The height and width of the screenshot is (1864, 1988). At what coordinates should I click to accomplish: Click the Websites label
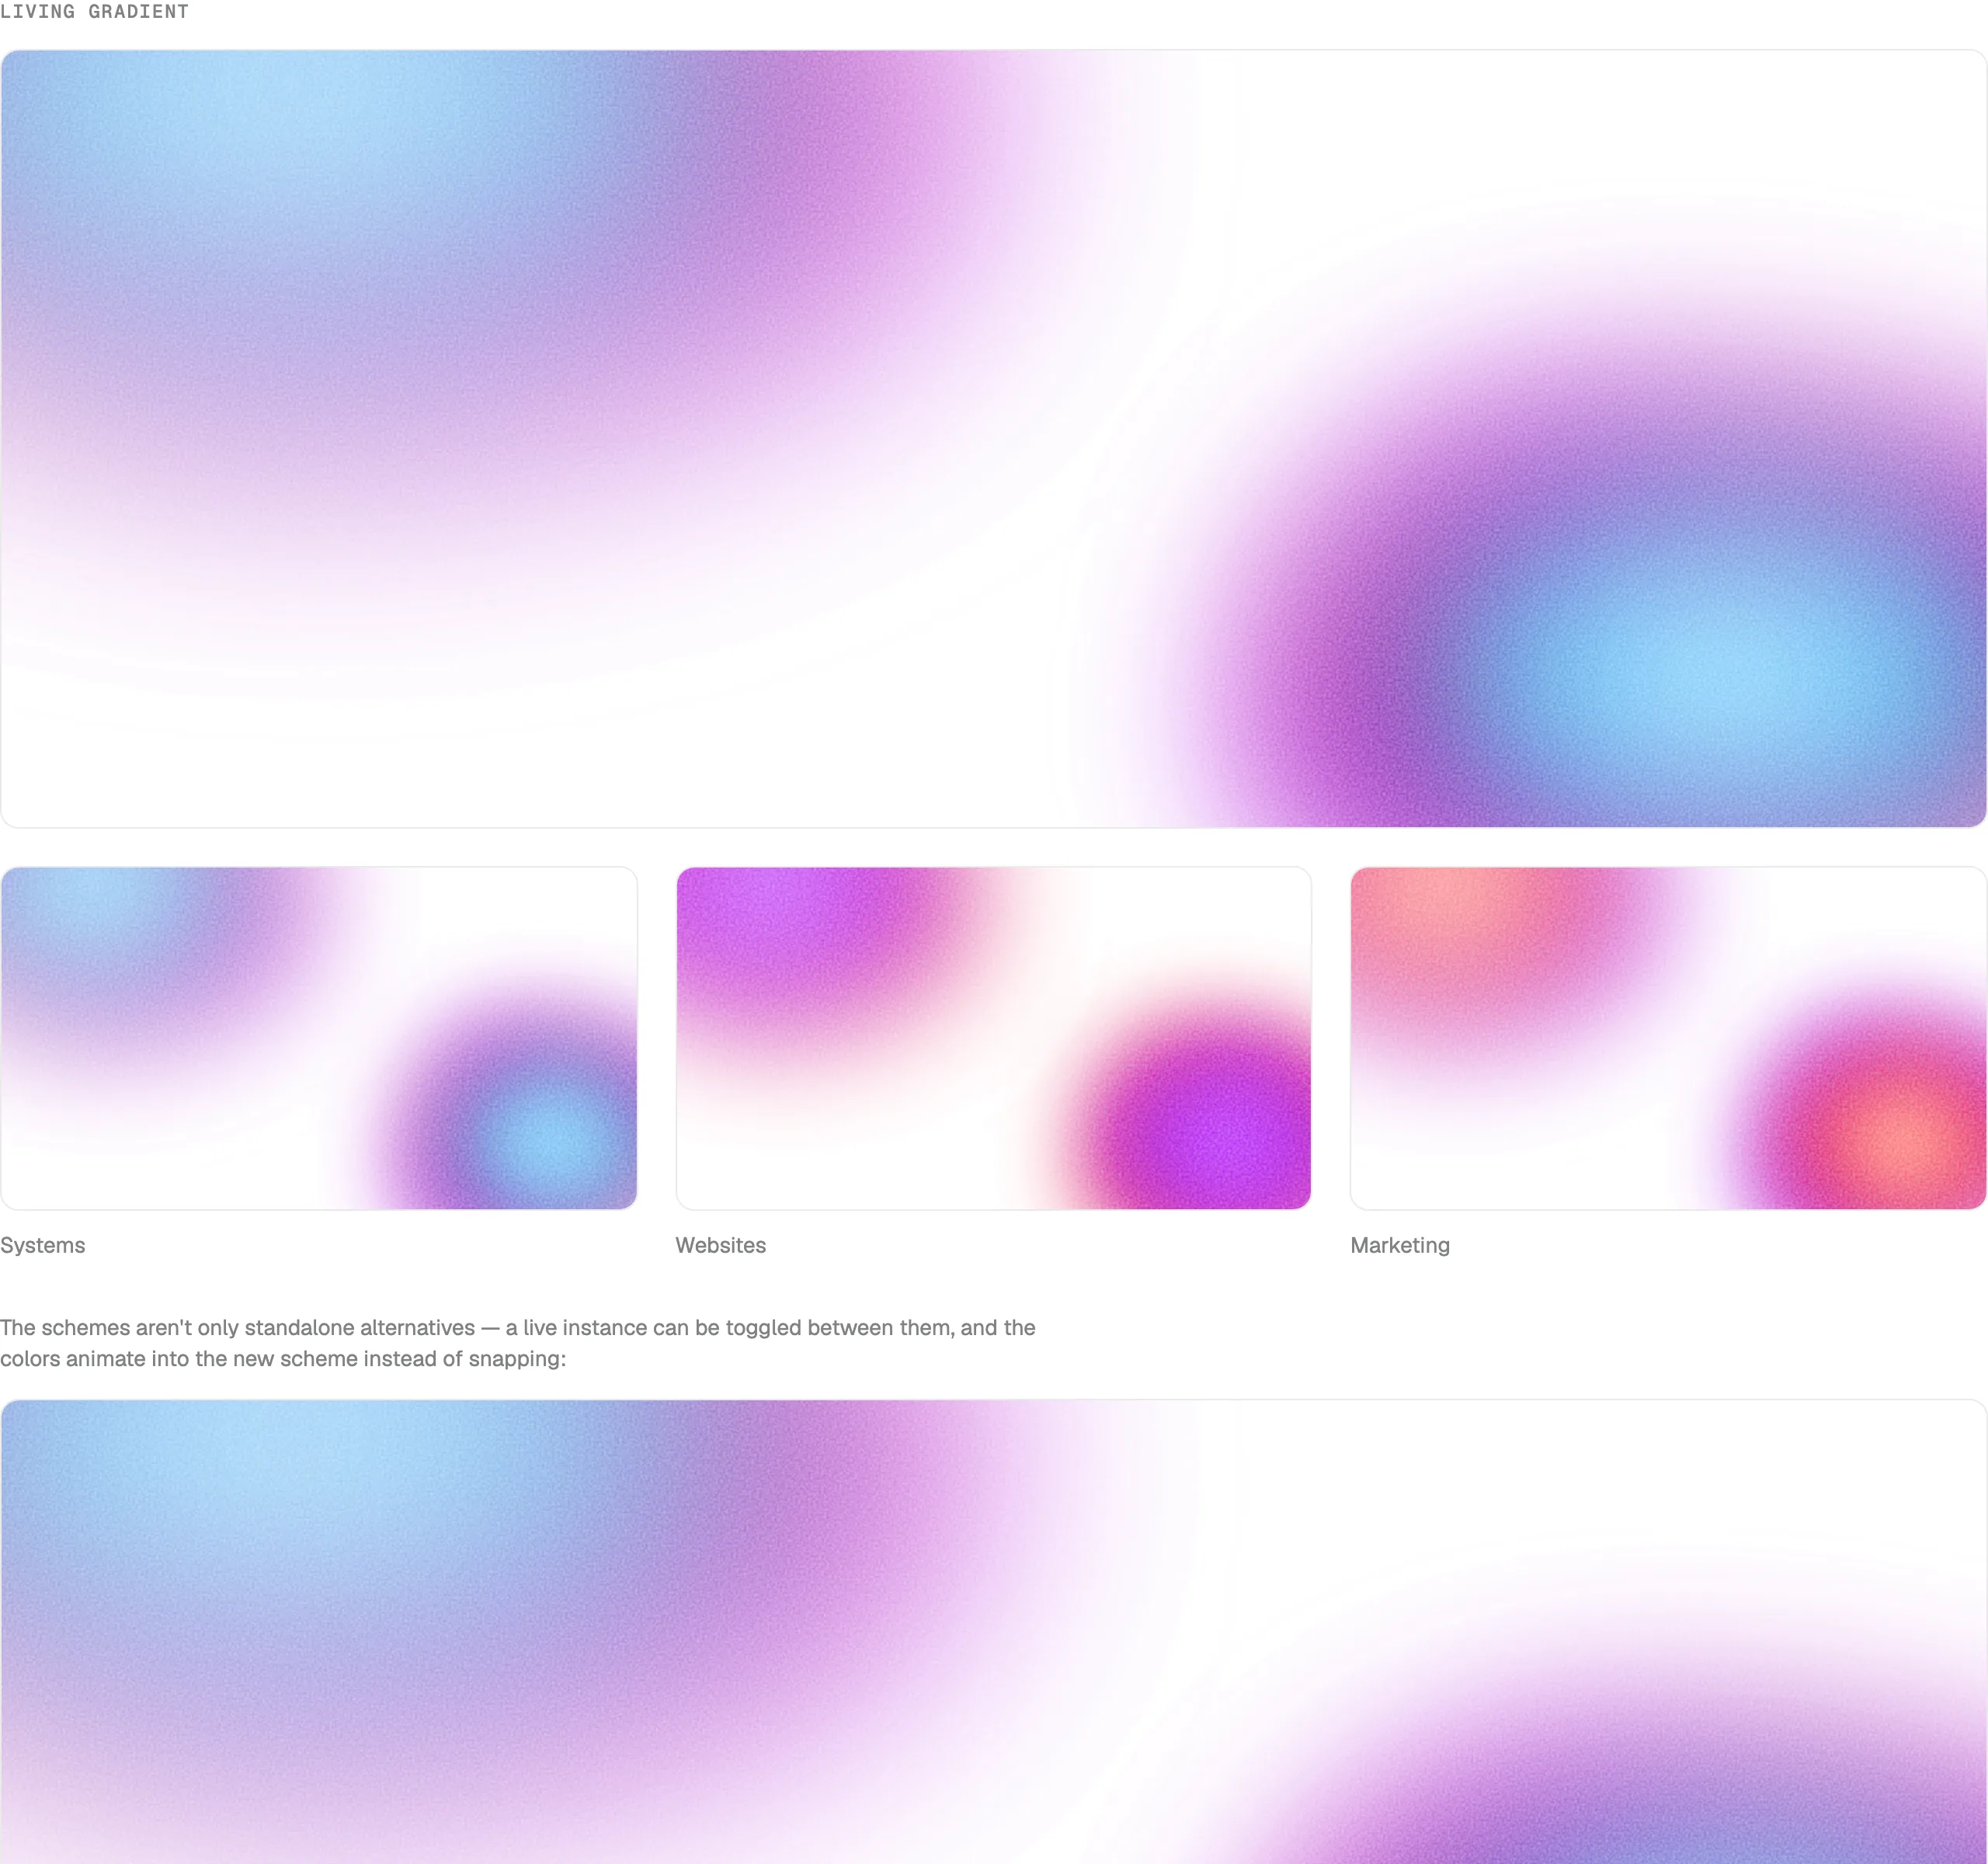(x=721, y=1245)
